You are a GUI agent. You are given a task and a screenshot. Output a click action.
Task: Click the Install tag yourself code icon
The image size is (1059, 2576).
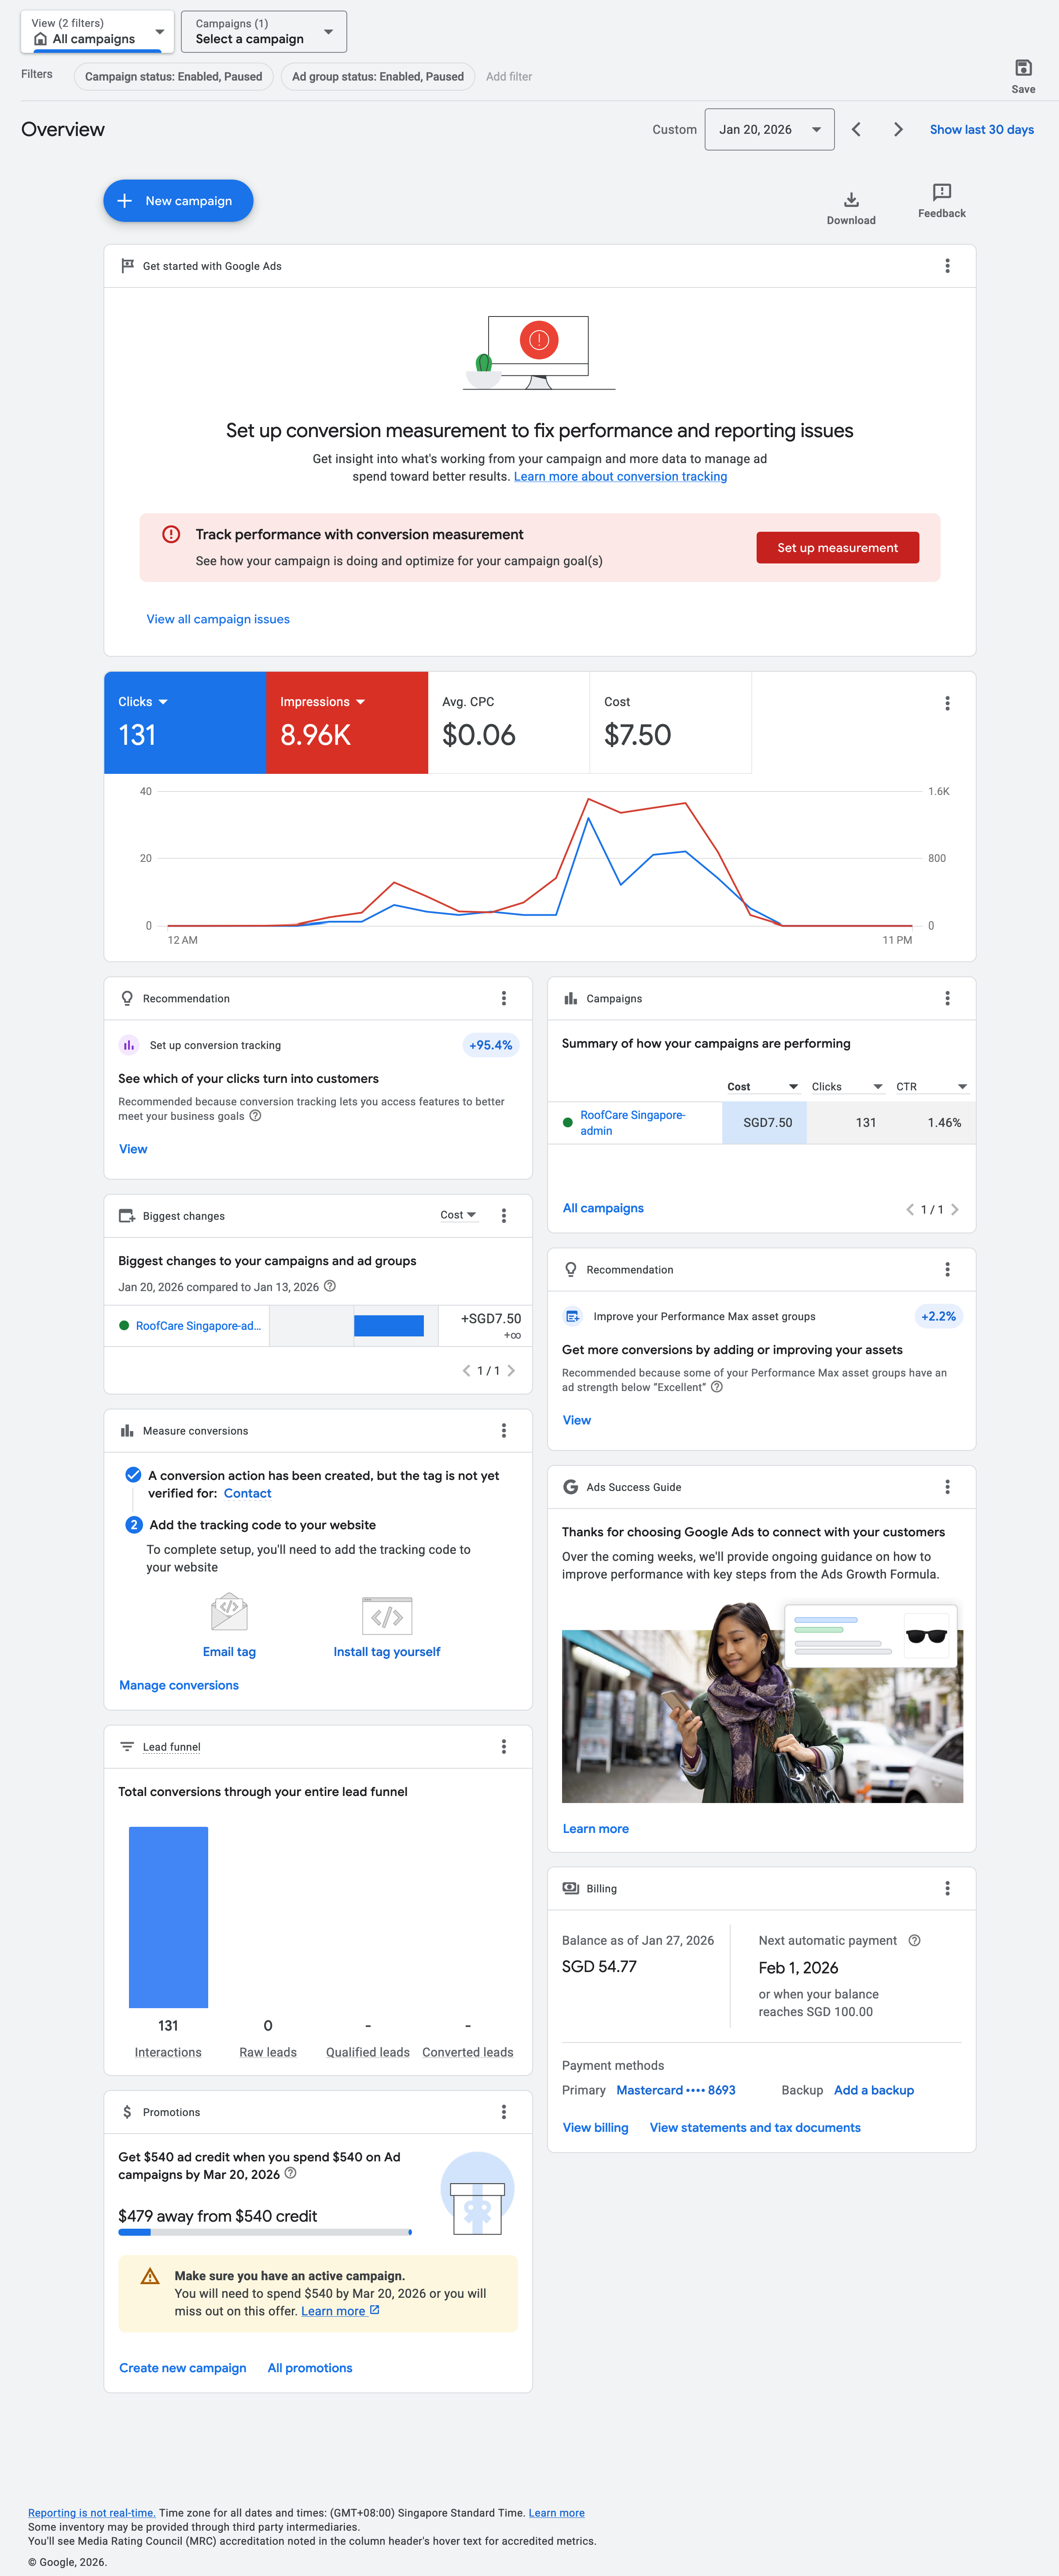coord(387,1616)
